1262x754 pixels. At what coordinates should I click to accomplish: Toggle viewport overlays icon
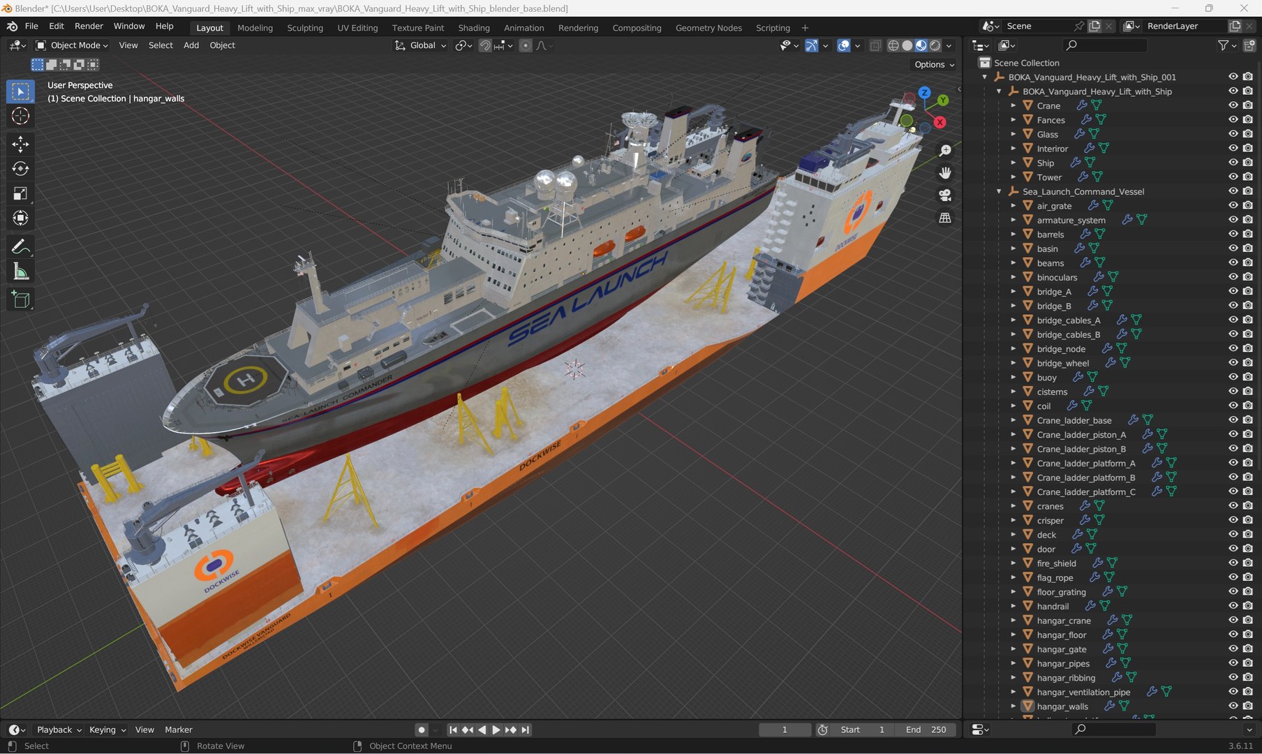tap(843, 45)
